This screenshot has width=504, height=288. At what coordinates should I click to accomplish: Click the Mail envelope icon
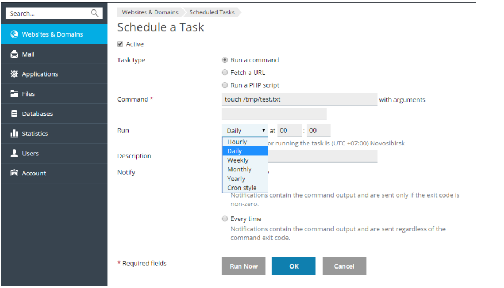point(14,54)
